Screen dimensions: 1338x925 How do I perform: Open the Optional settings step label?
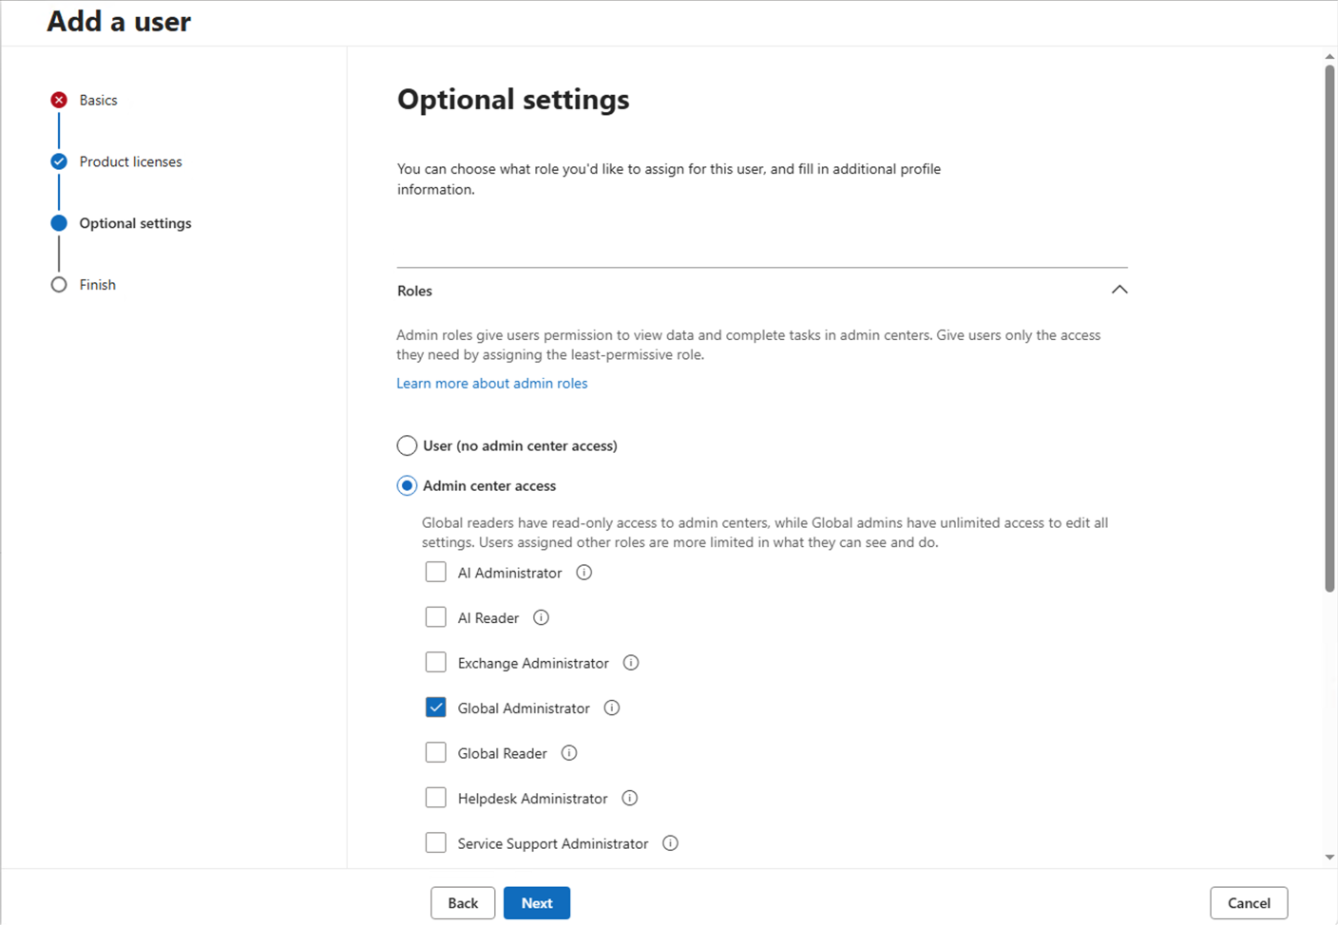pos(136,223)
